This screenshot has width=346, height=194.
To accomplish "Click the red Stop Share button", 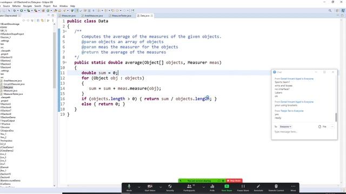I will tap(234, 181).
